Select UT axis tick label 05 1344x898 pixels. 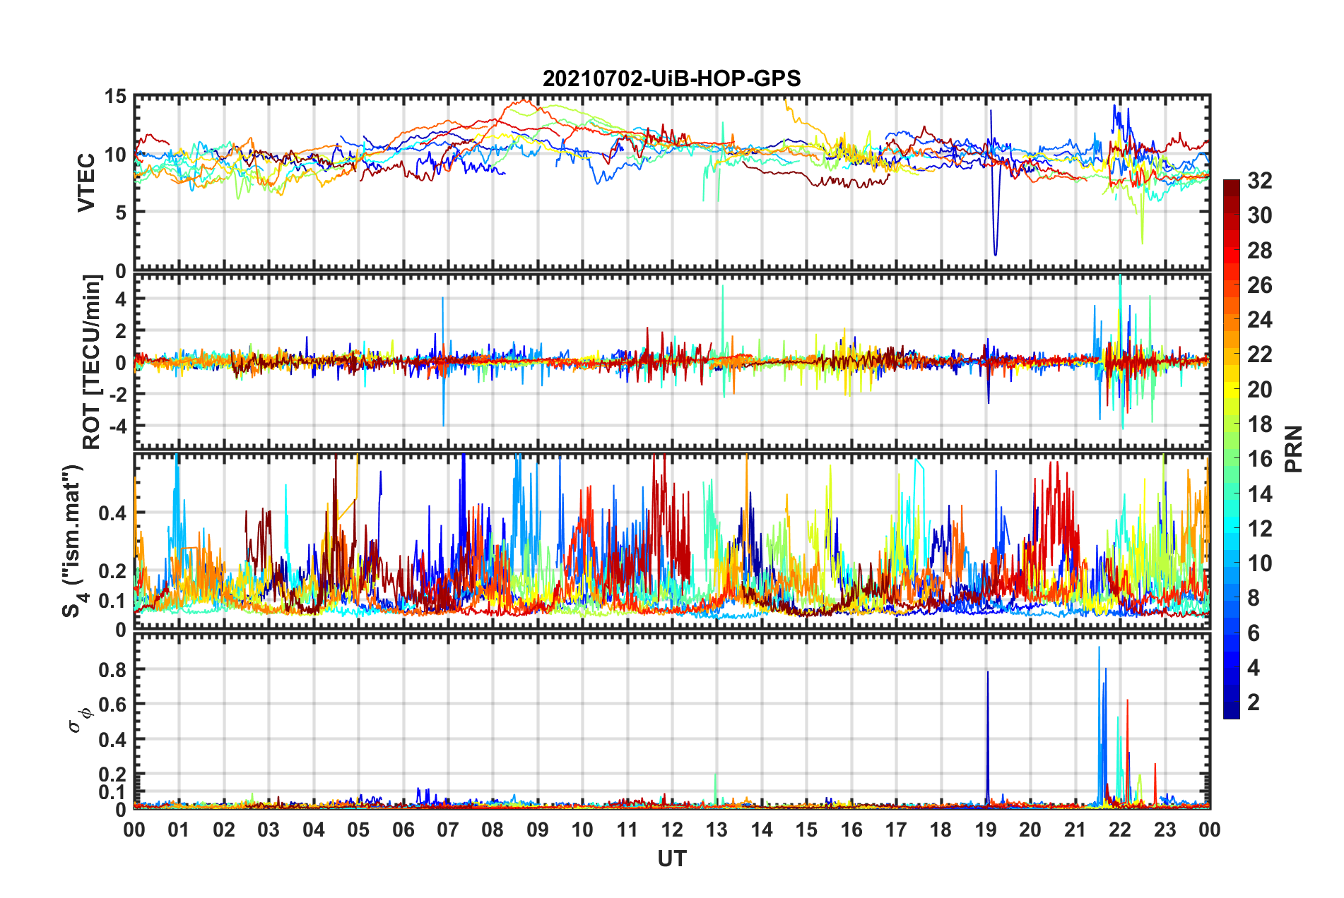(x=358, y=830)
